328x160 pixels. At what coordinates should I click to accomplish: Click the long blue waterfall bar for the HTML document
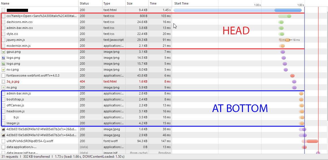pyautogui.click(x=237, y=10)
